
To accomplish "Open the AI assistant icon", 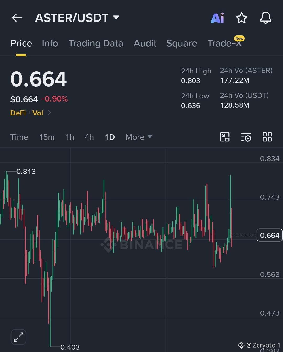I will [x=217, y=18].
